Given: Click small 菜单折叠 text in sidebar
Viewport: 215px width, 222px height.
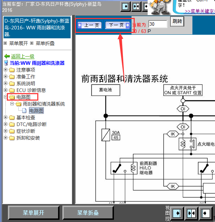Looking at the screenshot, I should (x=45, y=43).
